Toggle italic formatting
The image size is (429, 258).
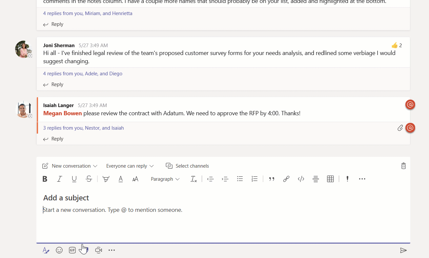[x=59, y=179]
